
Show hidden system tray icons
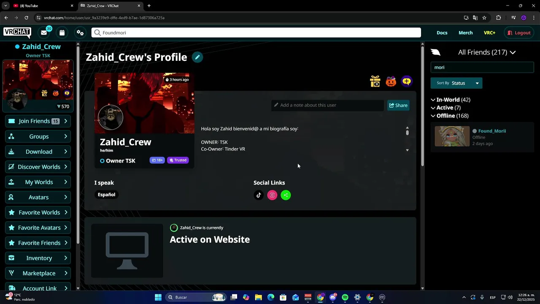(x=464, y=297)
